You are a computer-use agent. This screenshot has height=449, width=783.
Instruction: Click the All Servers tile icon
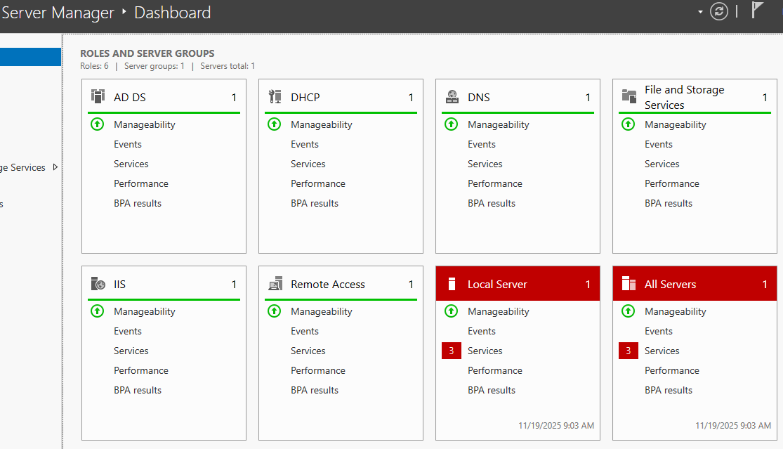(x=629, y=284)
